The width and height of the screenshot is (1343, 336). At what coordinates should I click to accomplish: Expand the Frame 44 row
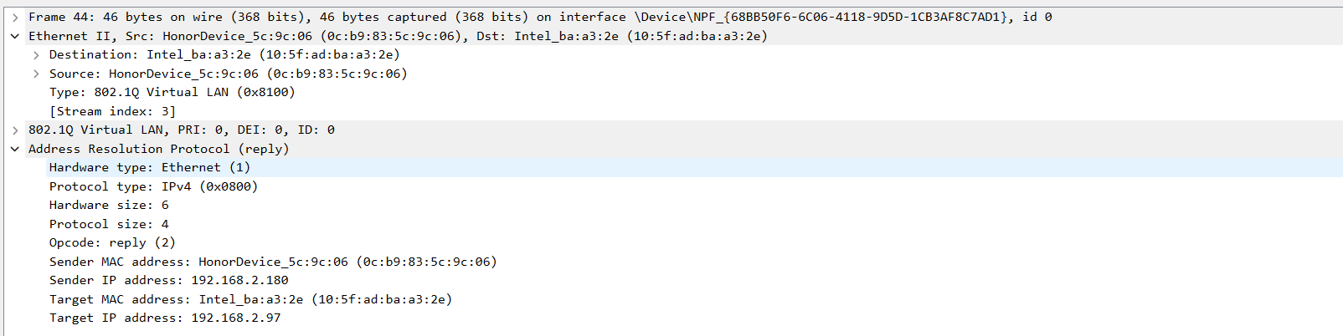pos(15,17)
